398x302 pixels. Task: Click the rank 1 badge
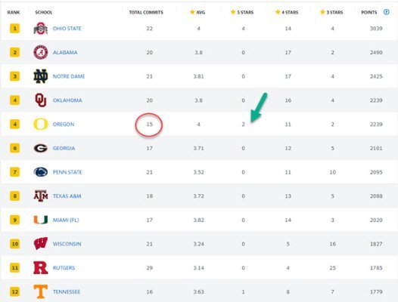pos(14,29)
